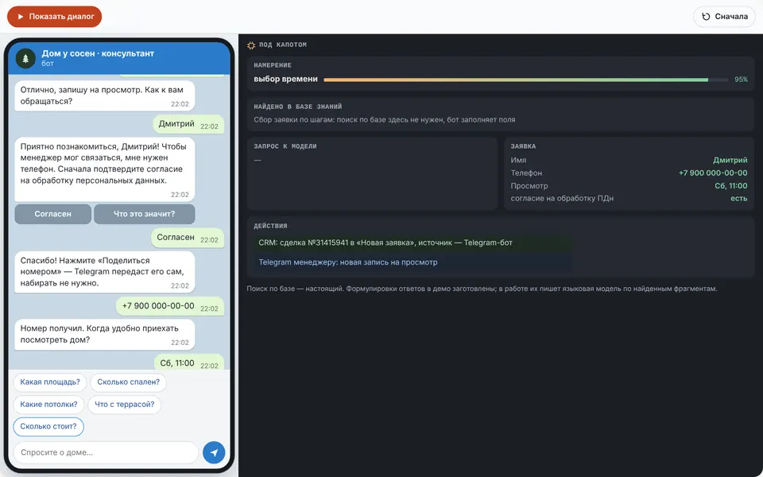
Task: Click the intent confidence progress bar at 95%
Action: (525, 79)
